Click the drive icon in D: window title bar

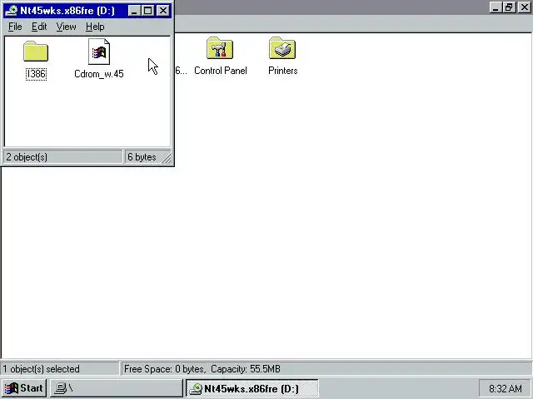tap(11, 11)
